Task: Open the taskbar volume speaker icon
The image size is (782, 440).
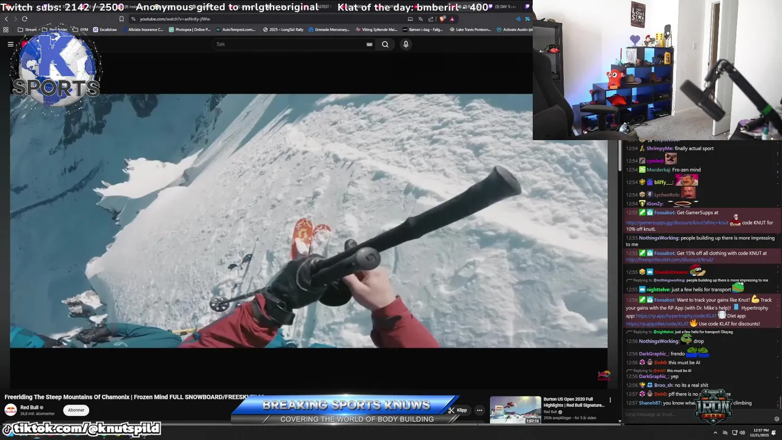Action: (742, 433)
